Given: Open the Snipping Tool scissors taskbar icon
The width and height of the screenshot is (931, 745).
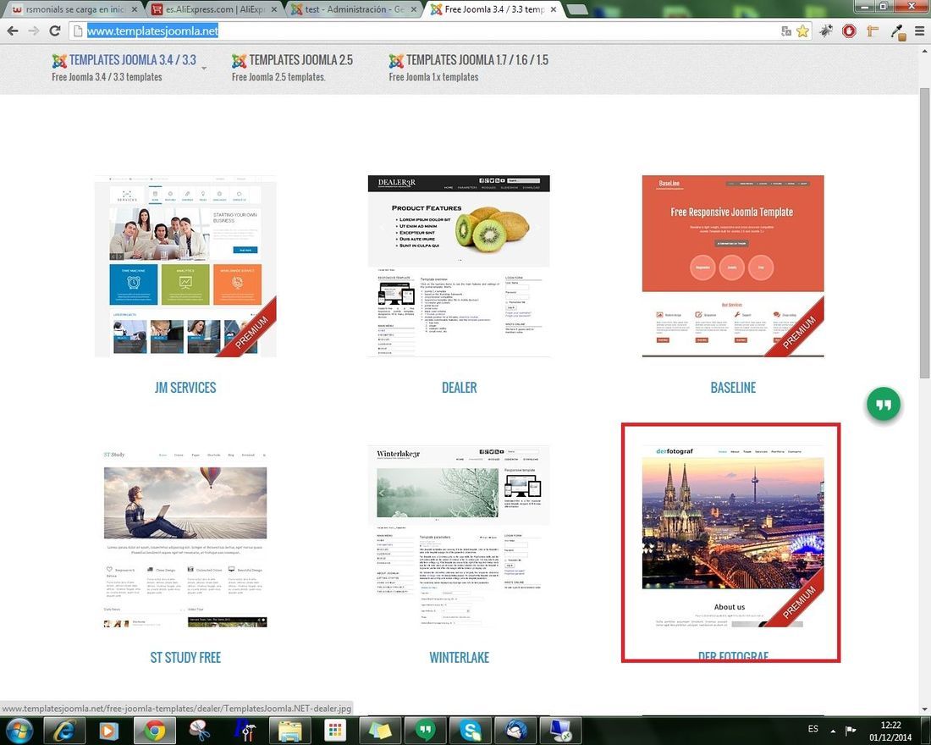Looking at the screenshot, I should (x=200, y=731).
